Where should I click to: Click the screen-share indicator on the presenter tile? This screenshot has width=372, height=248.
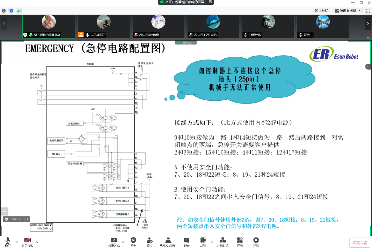click(x=25, y=35)
